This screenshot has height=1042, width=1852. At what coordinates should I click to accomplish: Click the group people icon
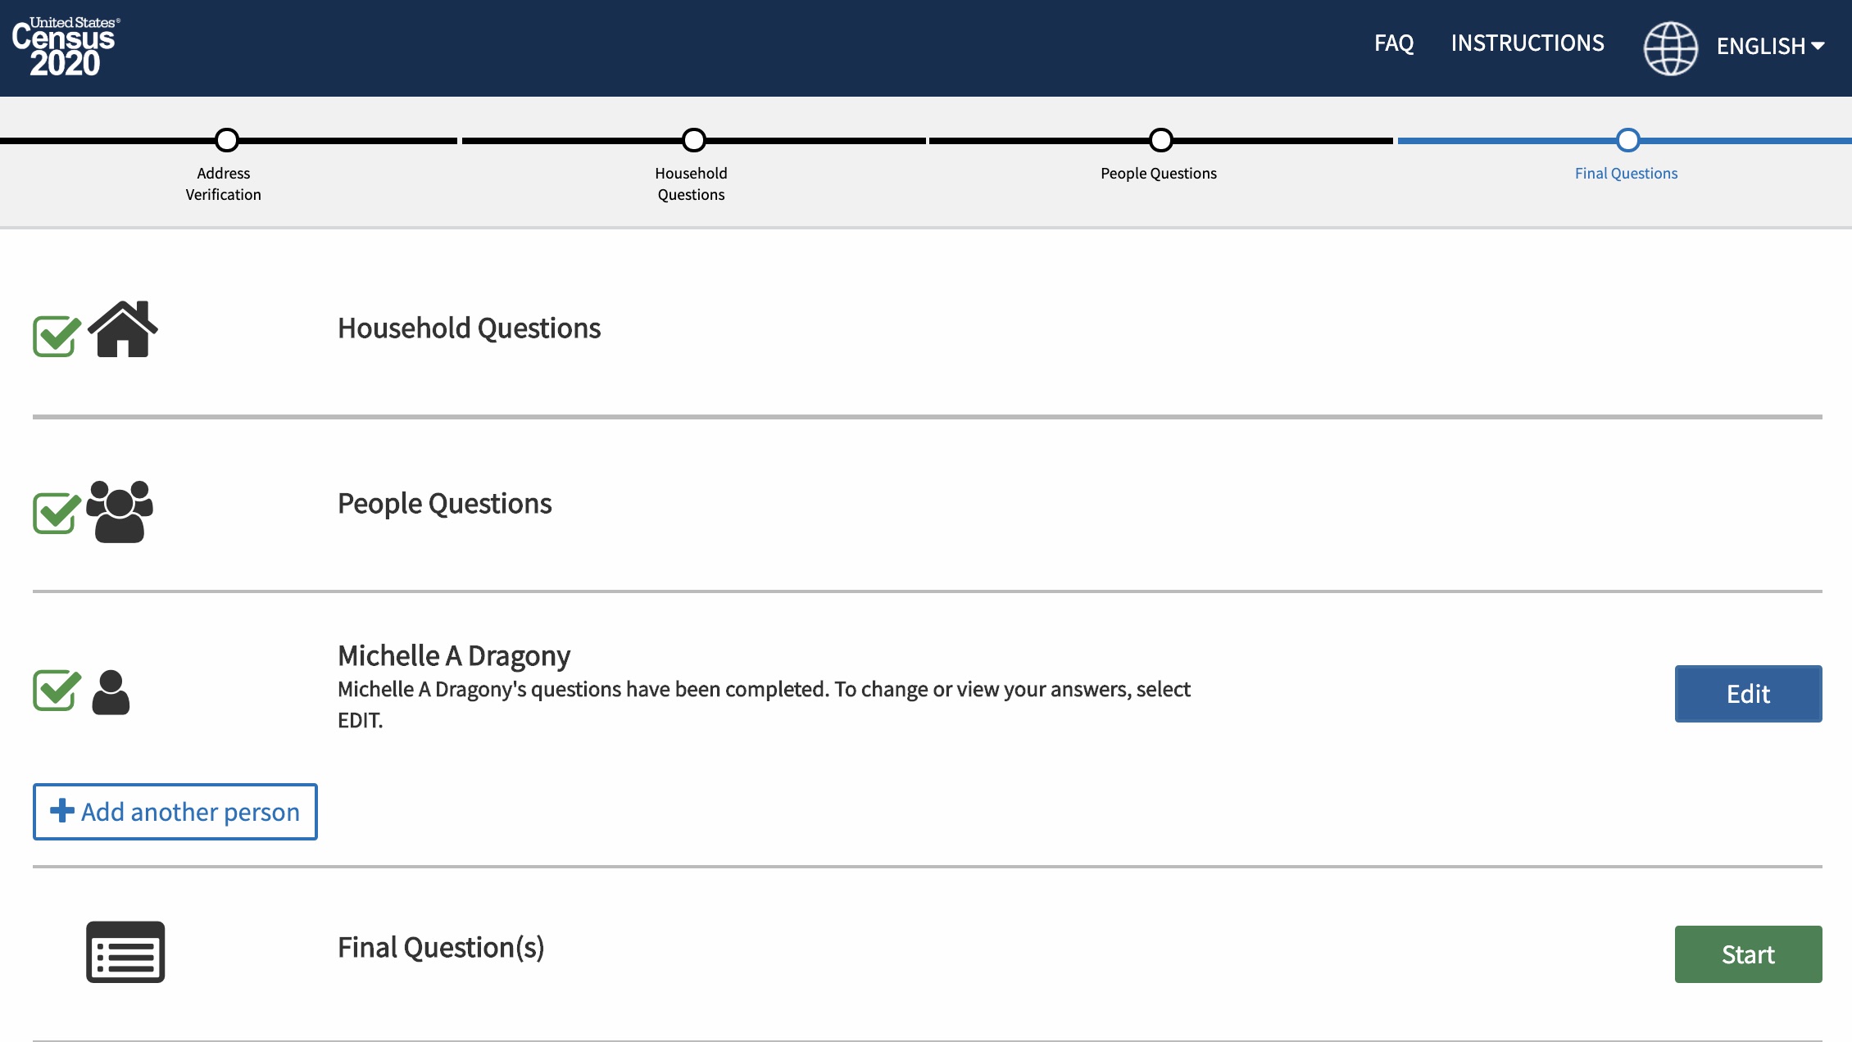[120, 511]
